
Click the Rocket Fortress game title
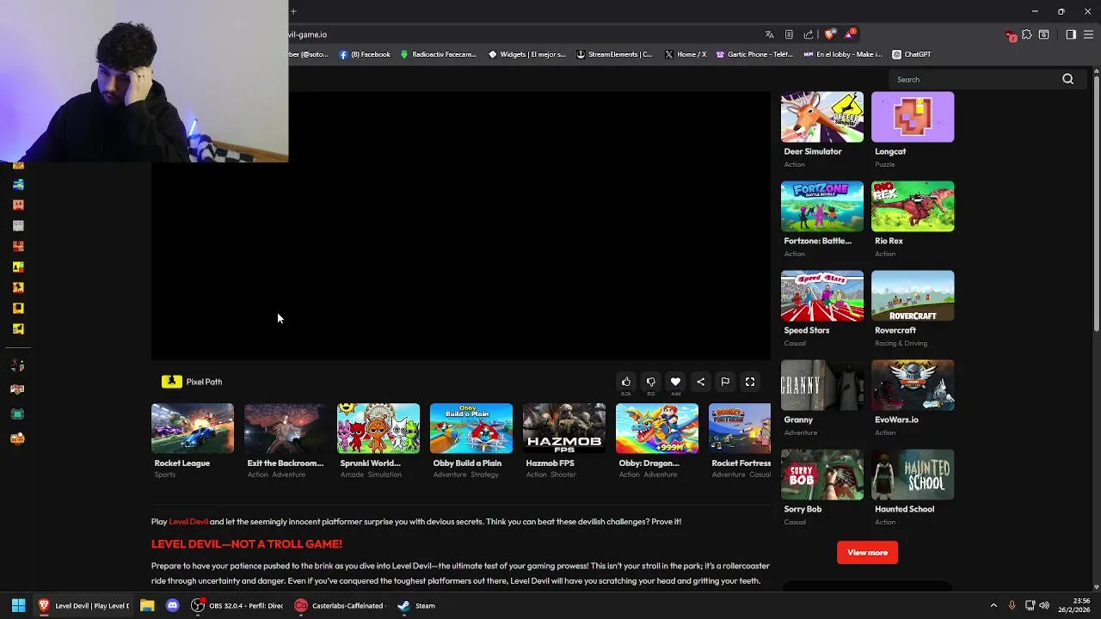(x=741, y=463)
